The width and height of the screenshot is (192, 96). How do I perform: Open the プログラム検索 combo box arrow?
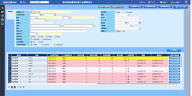click(50, 2)
